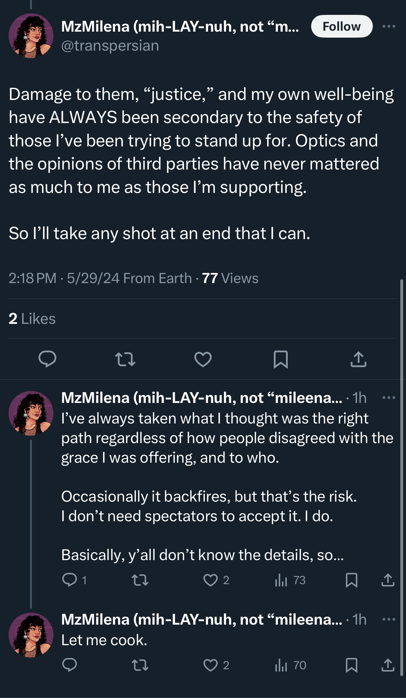View analytics showing 73 views

290,580
